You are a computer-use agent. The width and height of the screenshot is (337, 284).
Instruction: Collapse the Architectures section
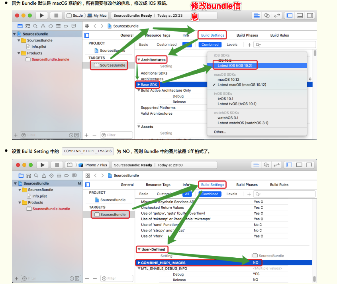tap(139, 60)
